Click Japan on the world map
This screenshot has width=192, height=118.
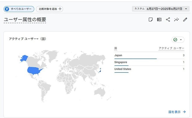click(x=100, y=70)
